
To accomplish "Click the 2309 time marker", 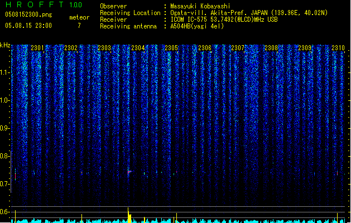I will pos(305,48).
